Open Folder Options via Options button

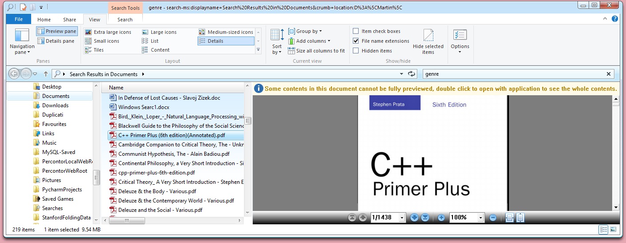[460, 42]
